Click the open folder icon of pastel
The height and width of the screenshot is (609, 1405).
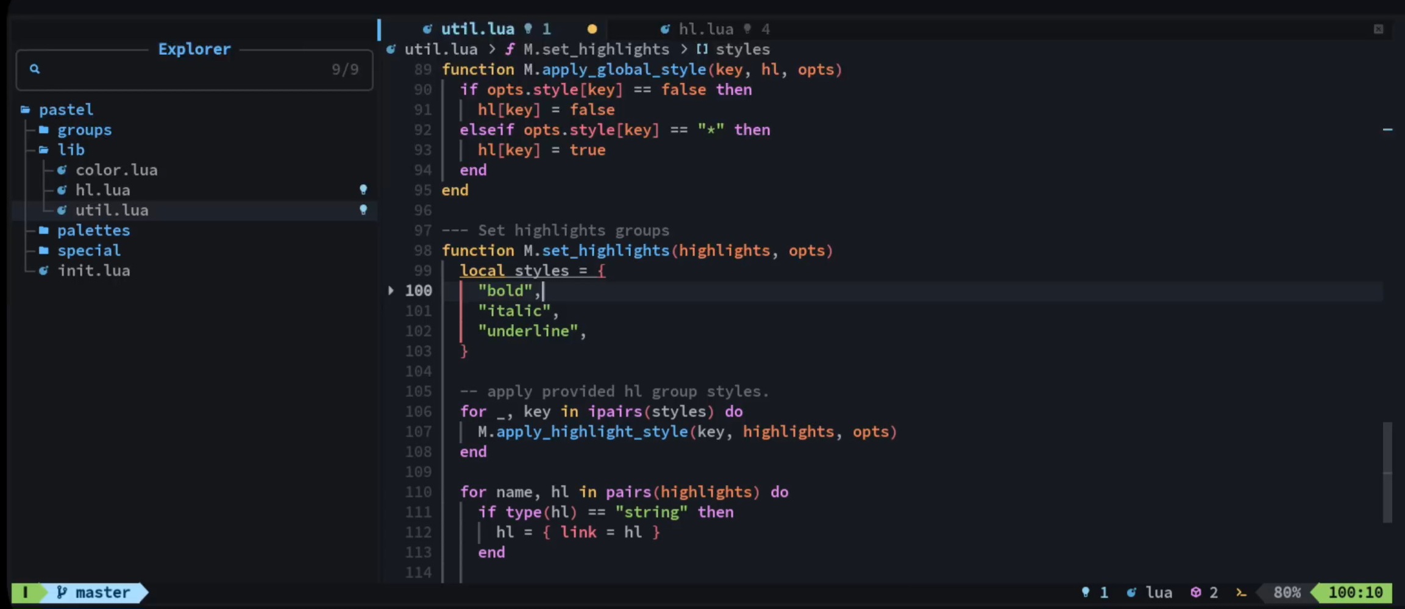coord(25,110)
